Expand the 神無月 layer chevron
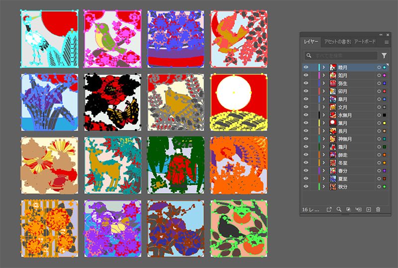Screen dimensions: 398x268 324,139
